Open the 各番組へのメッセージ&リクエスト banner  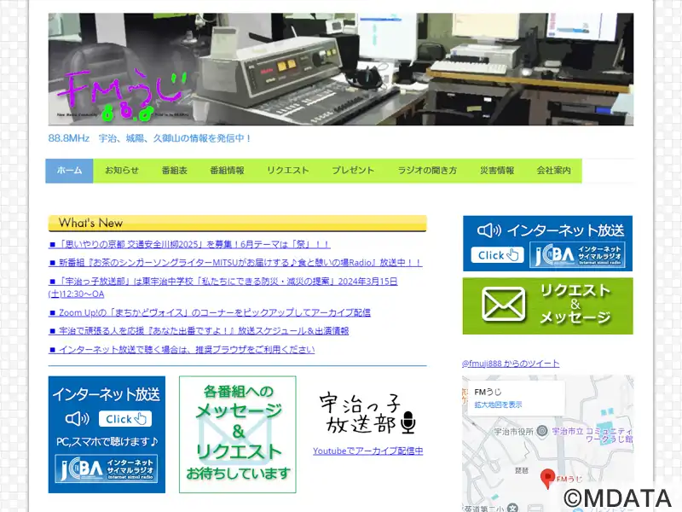tap(238, 434)
